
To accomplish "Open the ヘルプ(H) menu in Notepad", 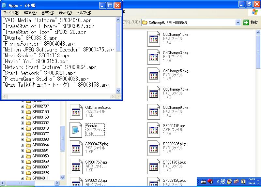I will coord(84,13).
